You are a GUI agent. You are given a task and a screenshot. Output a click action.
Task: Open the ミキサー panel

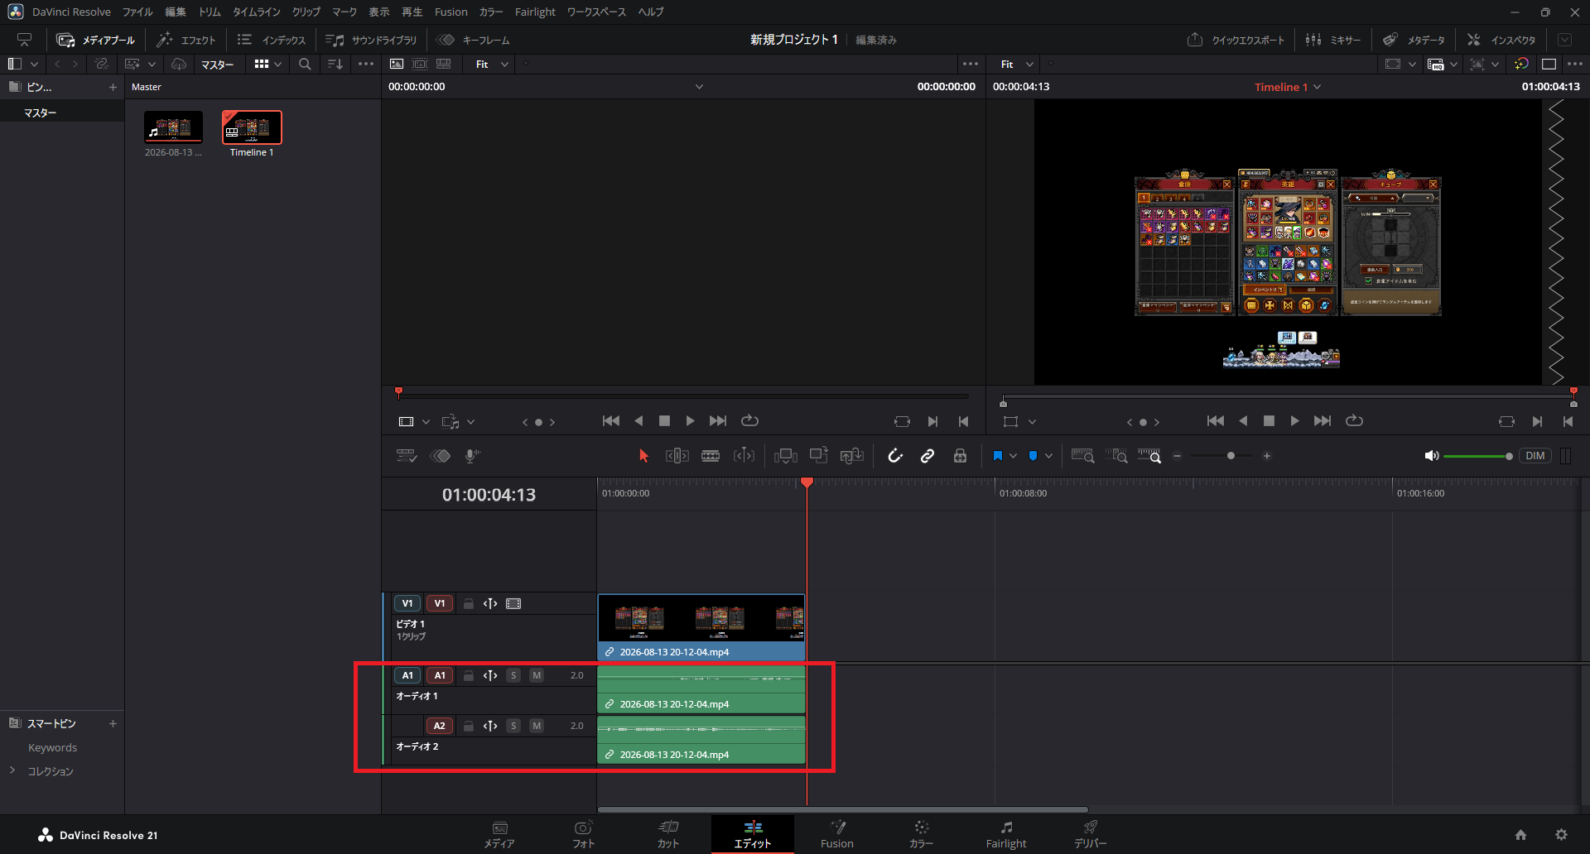click(x=1333, y=40)
